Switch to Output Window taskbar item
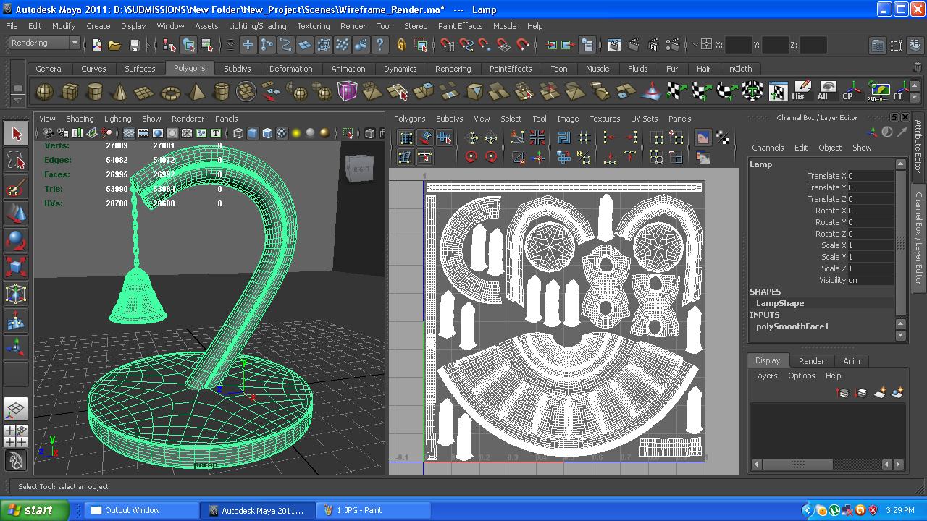927x521 pixels. (x=141, y=510)
